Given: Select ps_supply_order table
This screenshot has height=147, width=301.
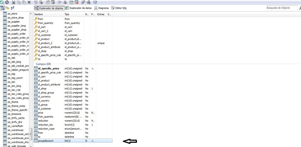Looking at the screenshot, I should (17, 34).
